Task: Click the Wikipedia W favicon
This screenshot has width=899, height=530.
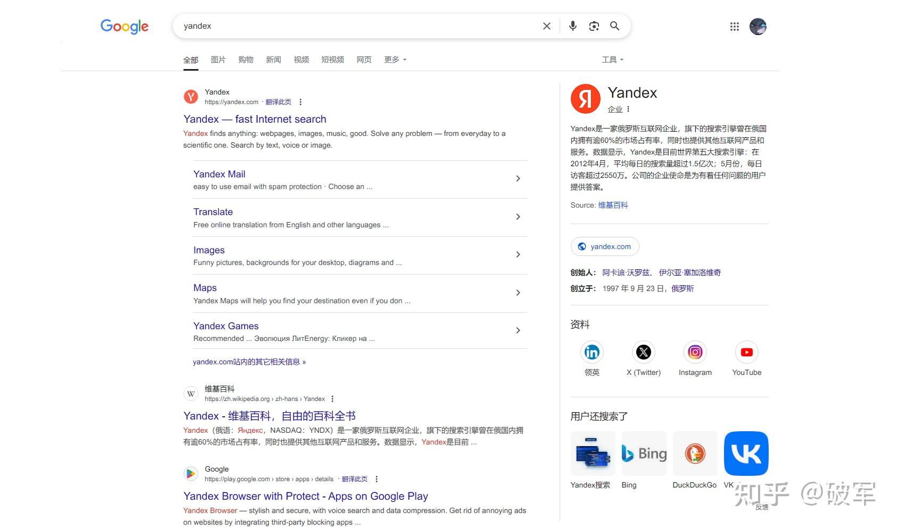Action: pos(191,394)
